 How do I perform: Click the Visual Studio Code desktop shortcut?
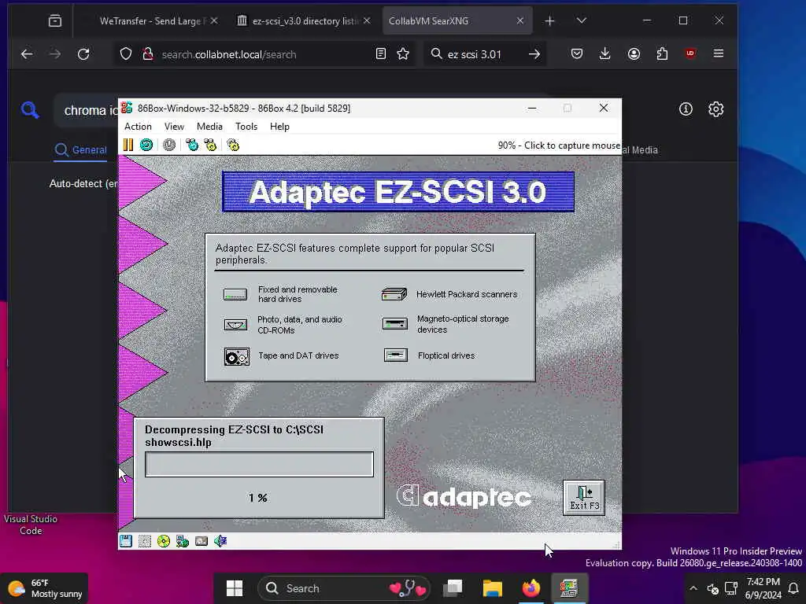(31, 525)
